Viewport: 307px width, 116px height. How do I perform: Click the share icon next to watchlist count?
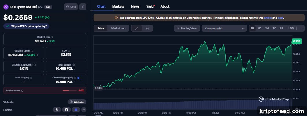coord(83,7)
